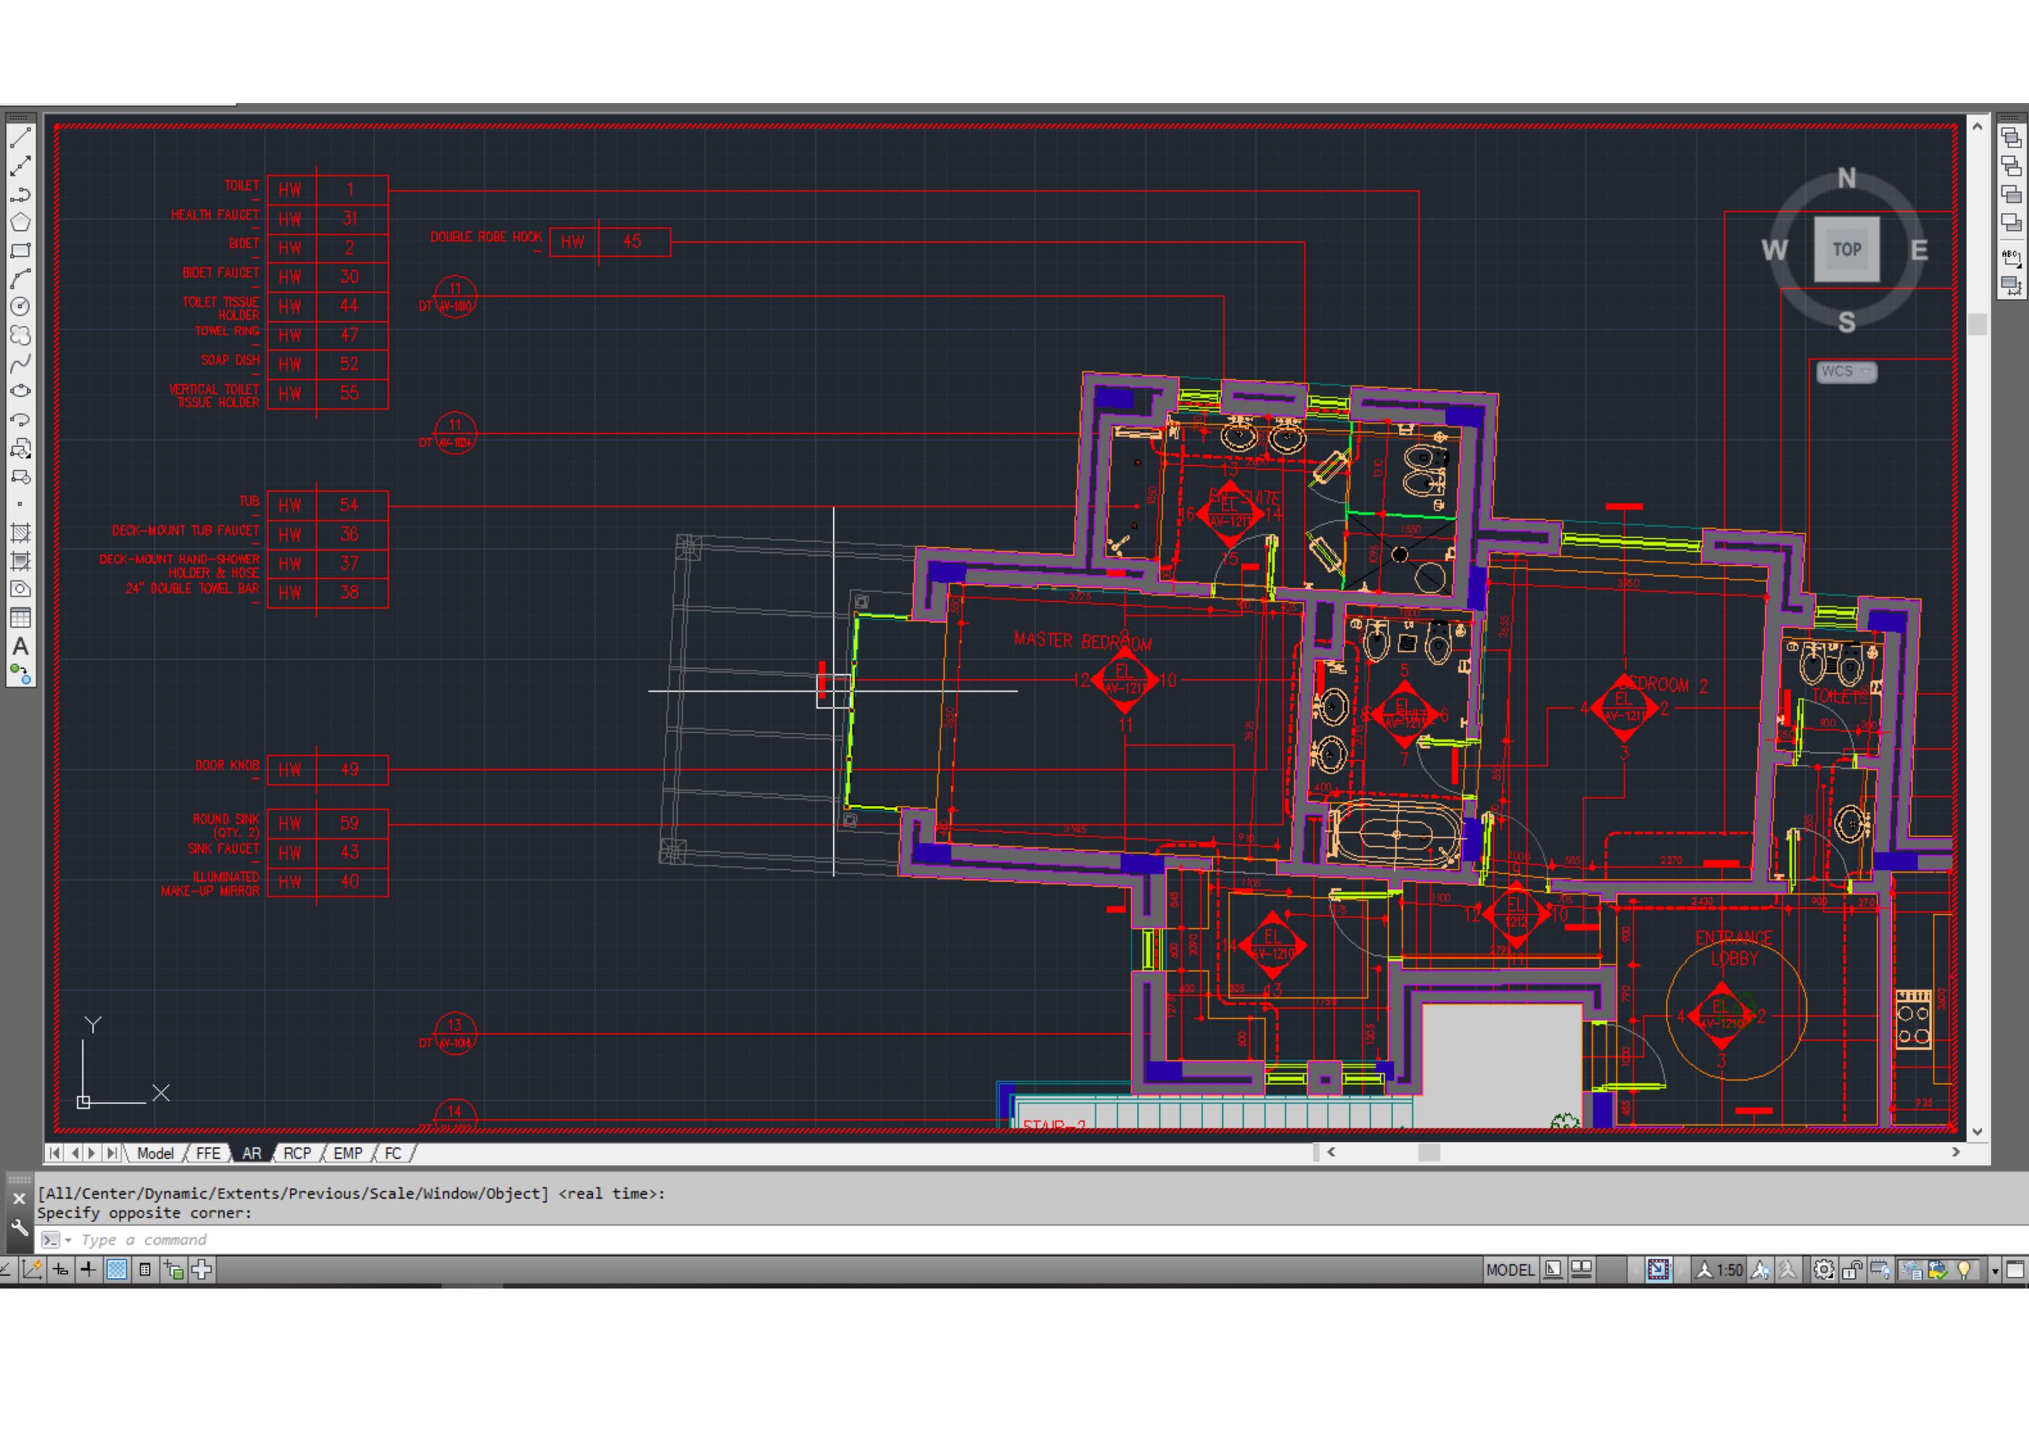Switch to the RCP layout tab

298,1154
